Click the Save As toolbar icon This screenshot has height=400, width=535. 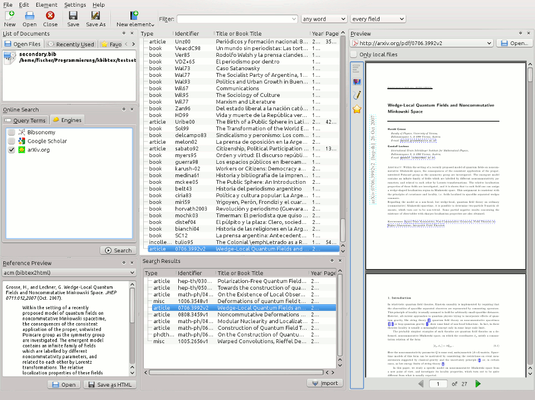[x=95, y=19]
